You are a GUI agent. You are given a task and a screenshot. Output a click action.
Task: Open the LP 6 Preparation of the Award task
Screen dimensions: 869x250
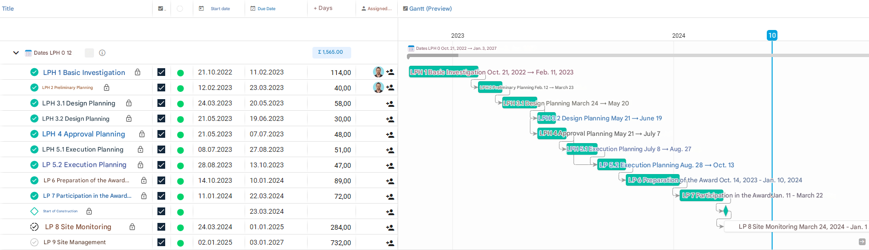(86, 180)
